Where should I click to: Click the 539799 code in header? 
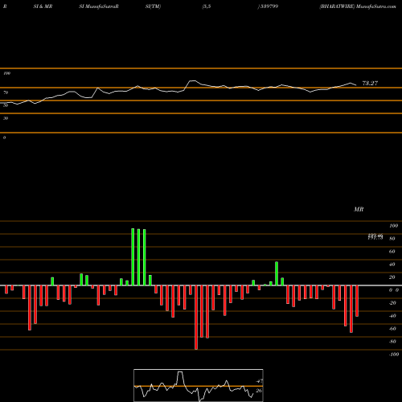coord(269,6)
